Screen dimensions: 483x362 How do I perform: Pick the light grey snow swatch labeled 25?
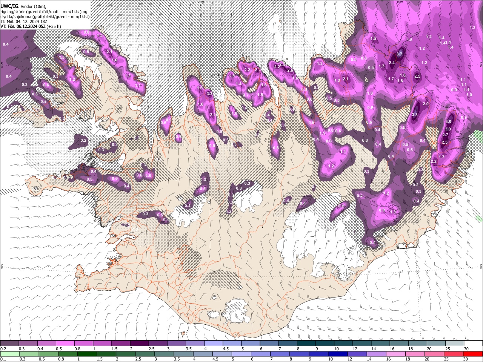point(455,344)
